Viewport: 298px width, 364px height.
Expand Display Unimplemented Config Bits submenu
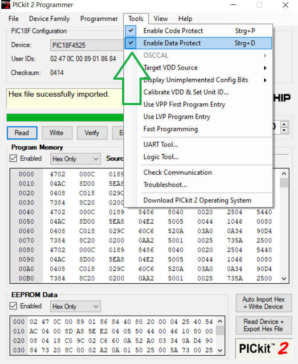coord(265,80)
